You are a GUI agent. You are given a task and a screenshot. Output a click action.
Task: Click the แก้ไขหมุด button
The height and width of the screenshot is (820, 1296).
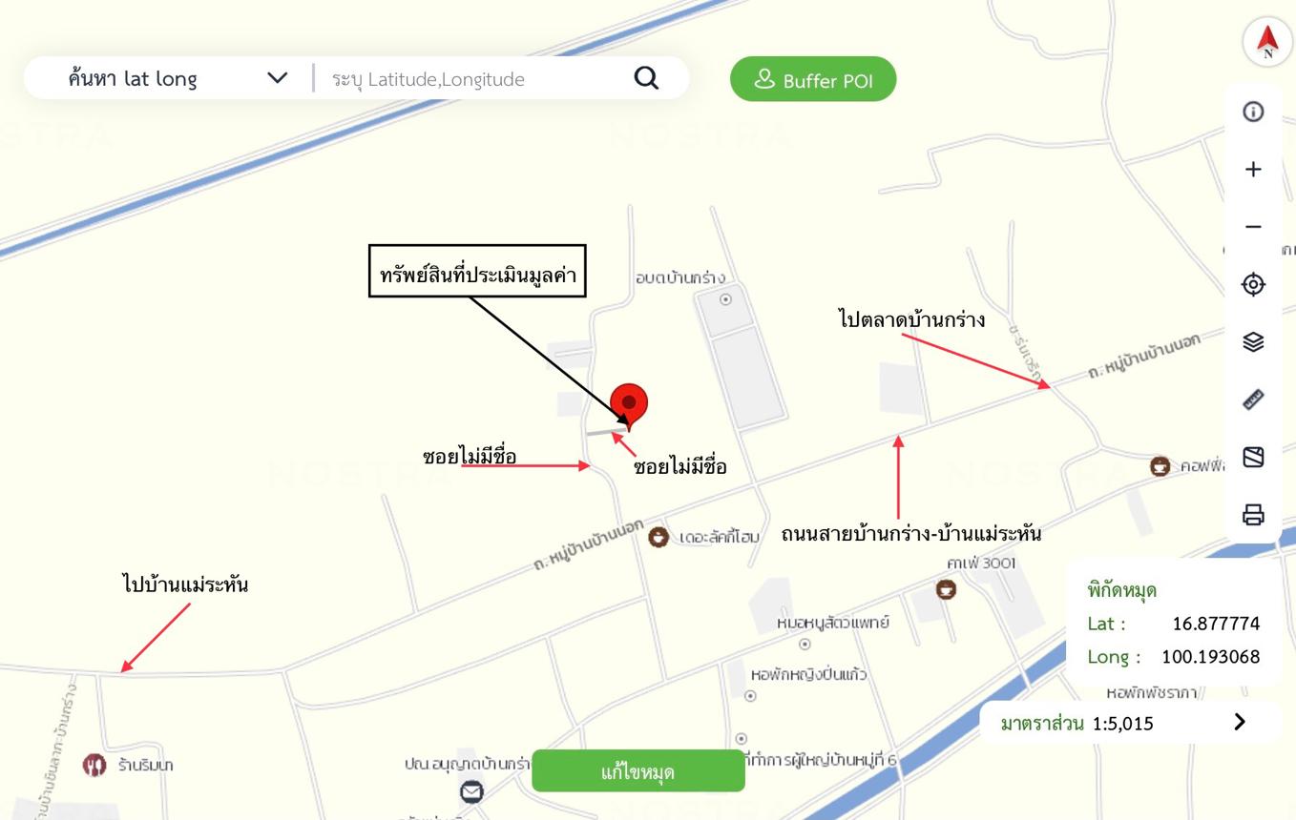click(638, 770)
